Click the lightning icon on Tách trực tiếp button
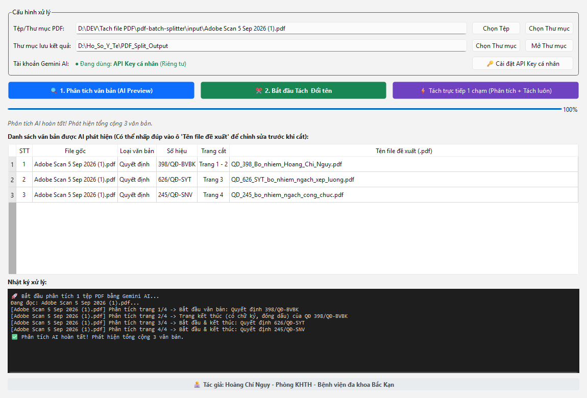The width and height of the screenshot is (587, 398). coord(423,91)
